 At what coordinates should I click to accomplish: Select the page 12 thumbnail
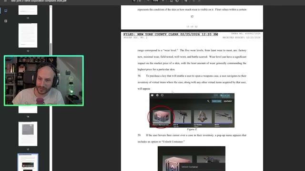[x=28, y=35]
